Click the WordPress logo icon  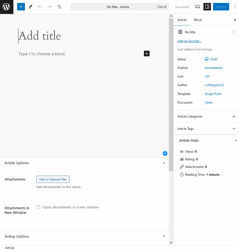pyautogui.click(x=6, y=7)
